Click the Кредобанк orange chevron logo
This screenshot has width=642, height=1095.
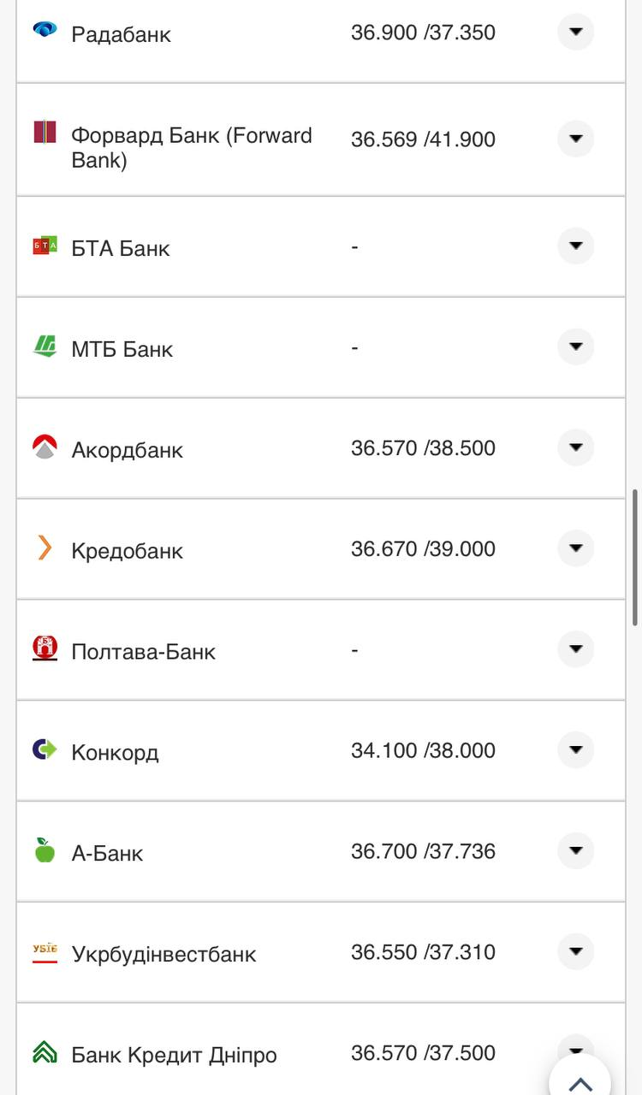(x=45, y=547)
